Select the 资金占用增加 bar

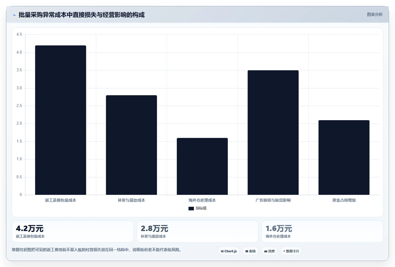(x=344, y=157)
